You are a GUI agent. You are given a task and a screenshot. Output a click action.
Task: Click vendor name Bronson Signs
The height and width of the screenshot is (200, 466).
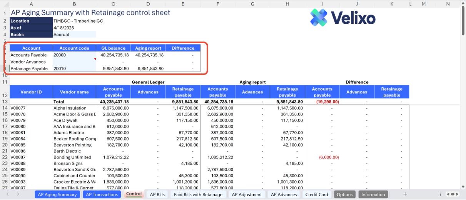click(x=68, y=163)
